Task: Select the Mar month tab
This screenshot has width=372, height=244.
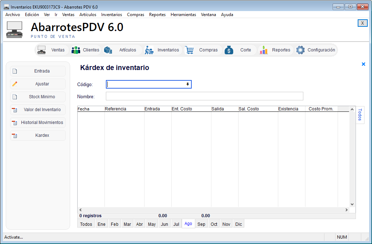Action: pyautogui.click(x=127, y=224)
